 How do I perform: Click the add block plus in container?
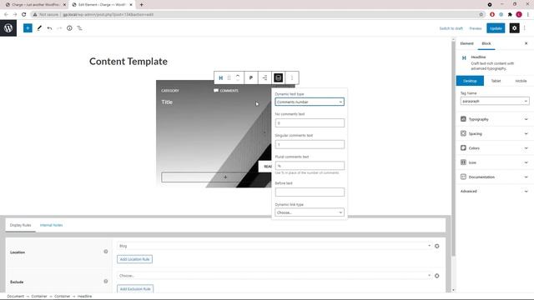pos(225,177)
